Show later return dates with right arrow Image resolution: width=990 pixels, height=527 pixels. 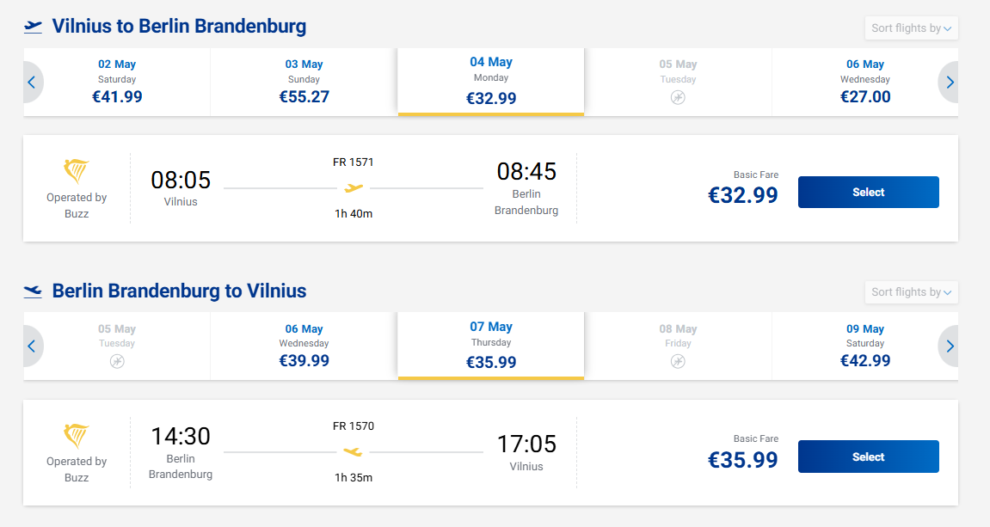[x=950, y=346]
